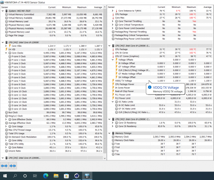Click the left pane Sensor column header
Viewport: 214px width, 180px height.
coord(21,7)
